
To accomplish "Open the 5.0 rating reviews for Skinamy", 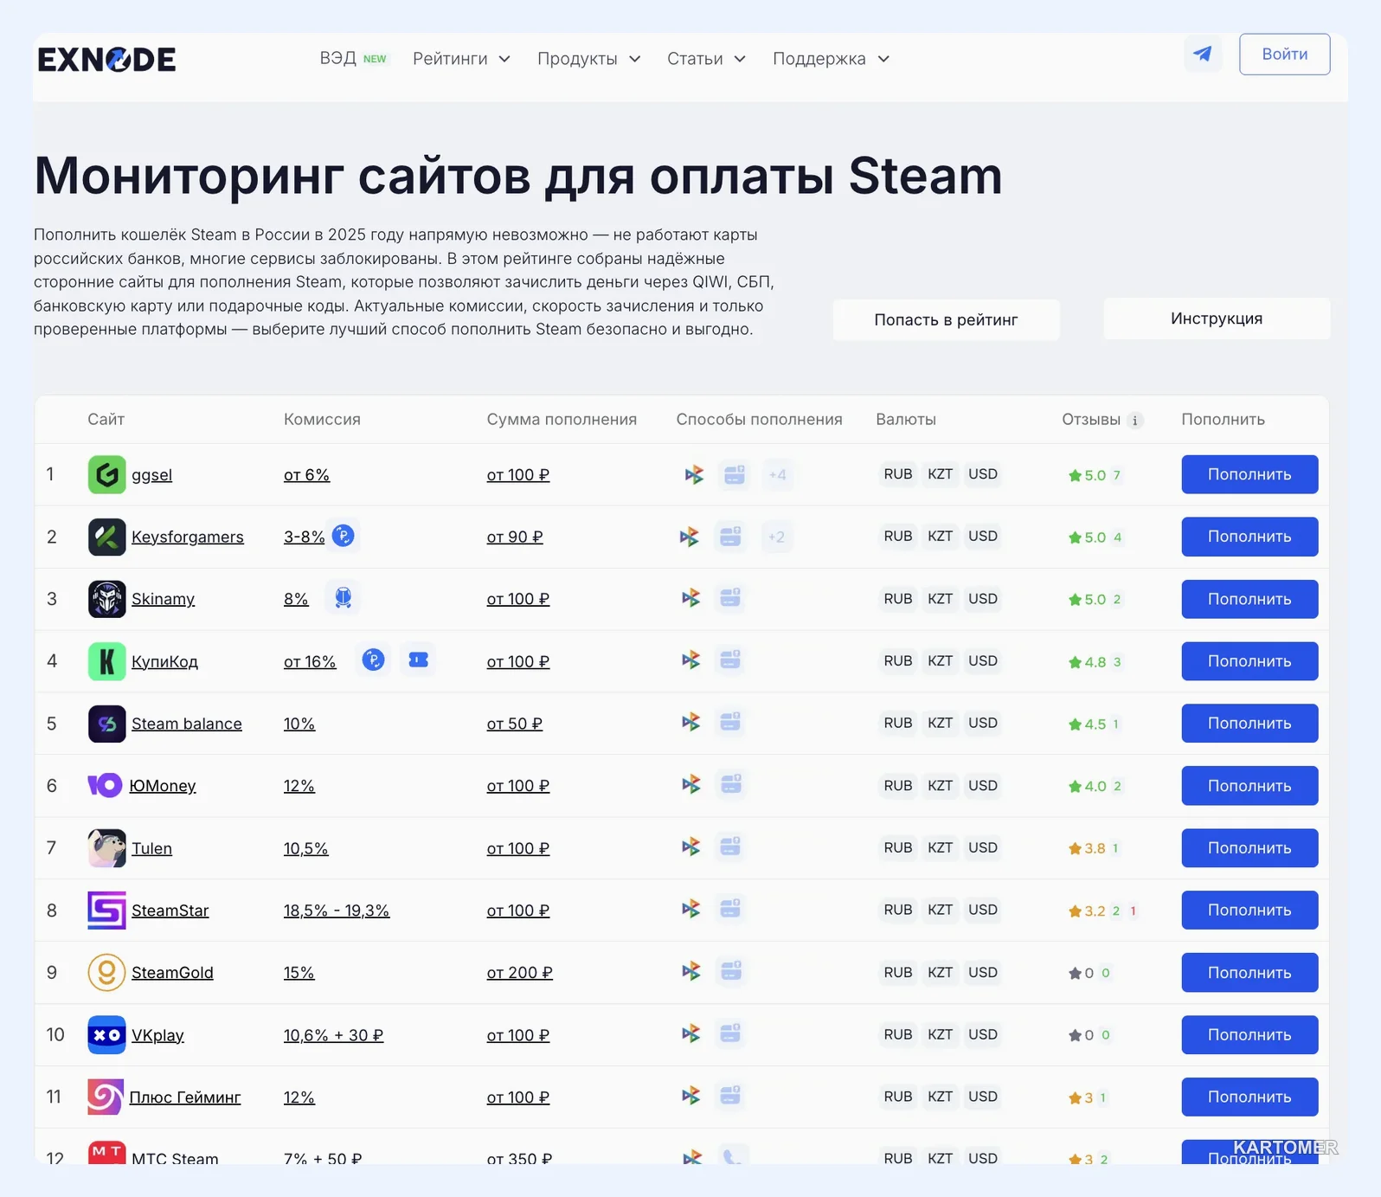I will 1095,599.
